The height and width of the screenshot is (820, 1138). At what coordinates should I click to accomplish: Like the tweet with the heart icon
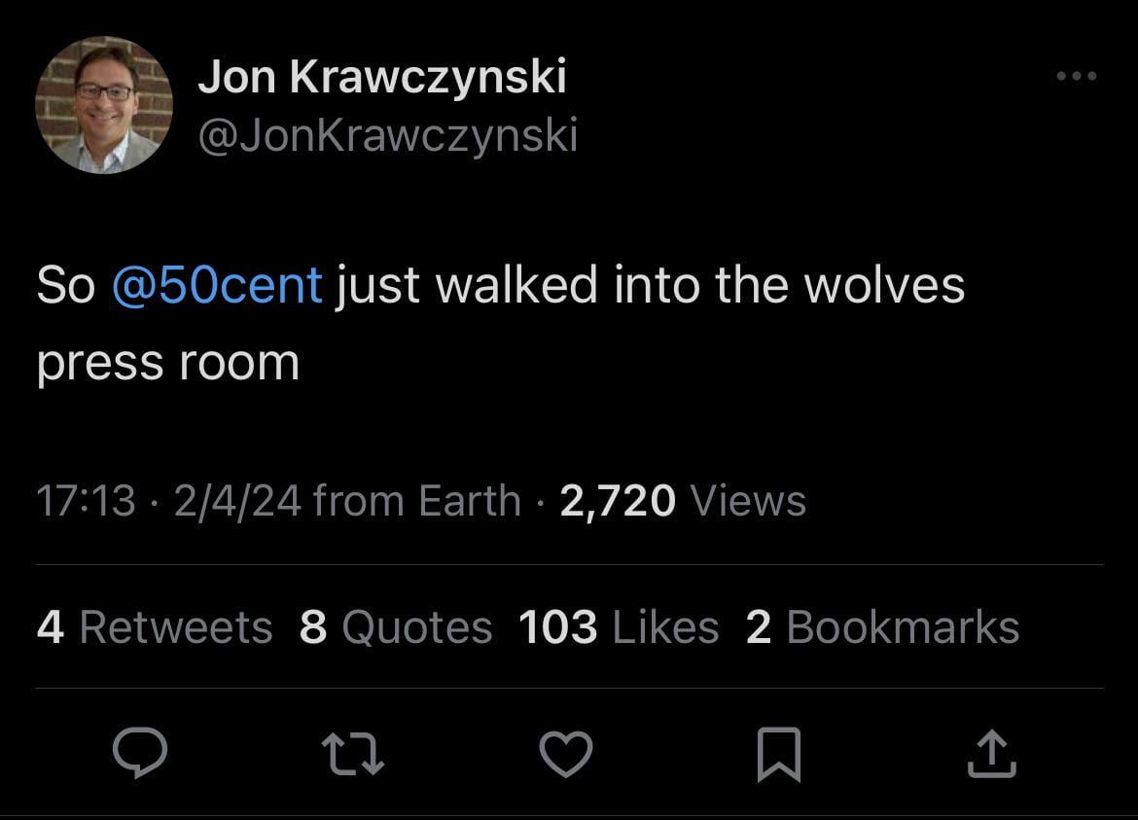pyautogui.click(x=566, y=754)
